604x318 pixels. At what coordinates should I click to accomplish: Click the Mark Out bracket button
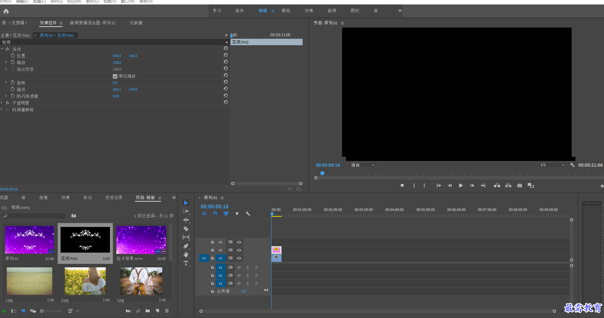pyautogui.click(x=424, y=186)
